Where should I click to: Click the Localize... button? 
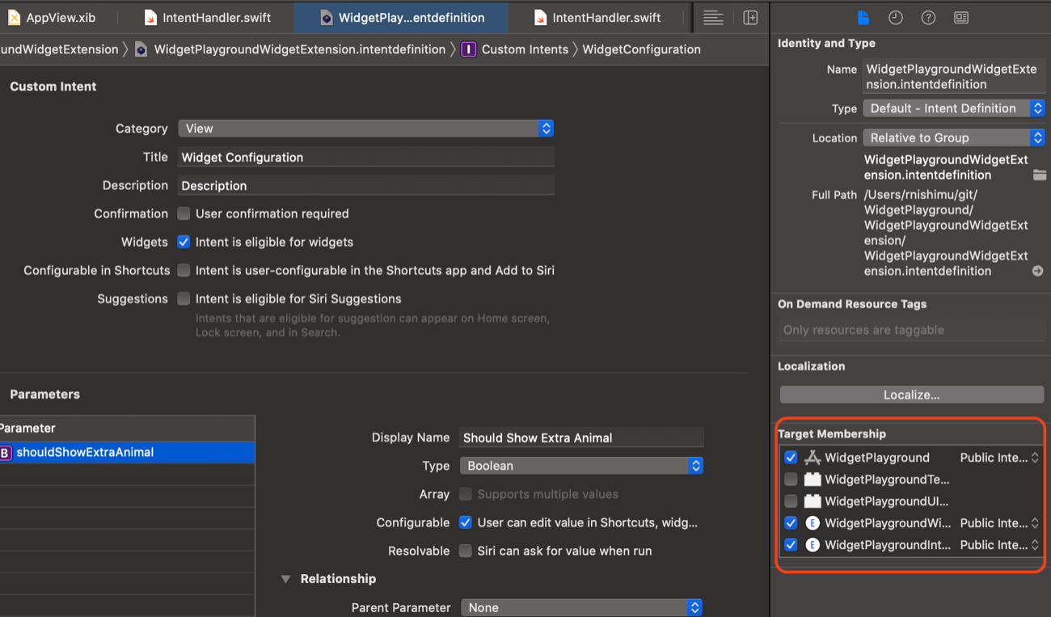(912, 395)
